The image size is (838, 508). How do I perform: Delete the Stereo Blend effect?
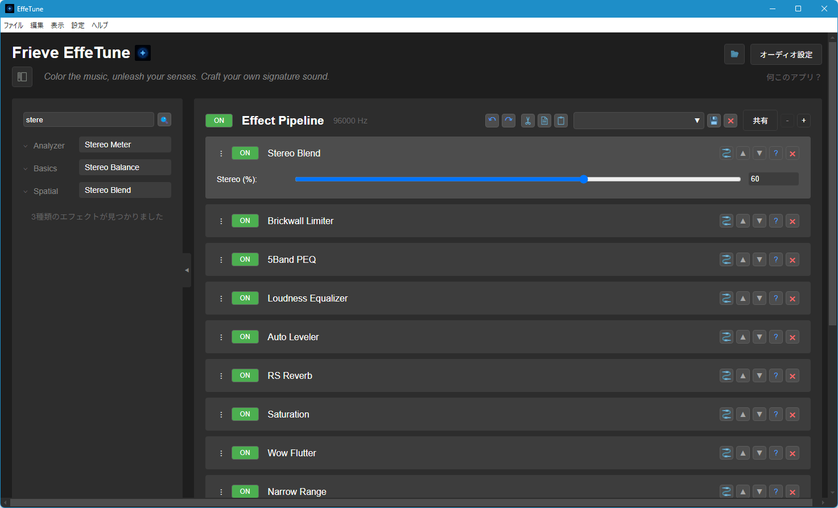click(792, 153)
